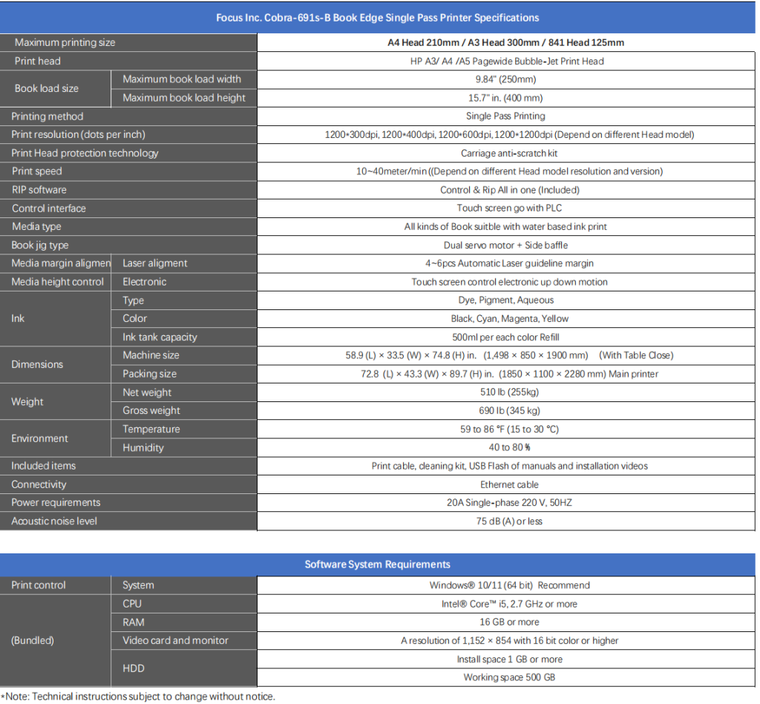Click the Carriage anti-scratch kit value
This screenshot has width=760, height=704.
coord(509,153)
